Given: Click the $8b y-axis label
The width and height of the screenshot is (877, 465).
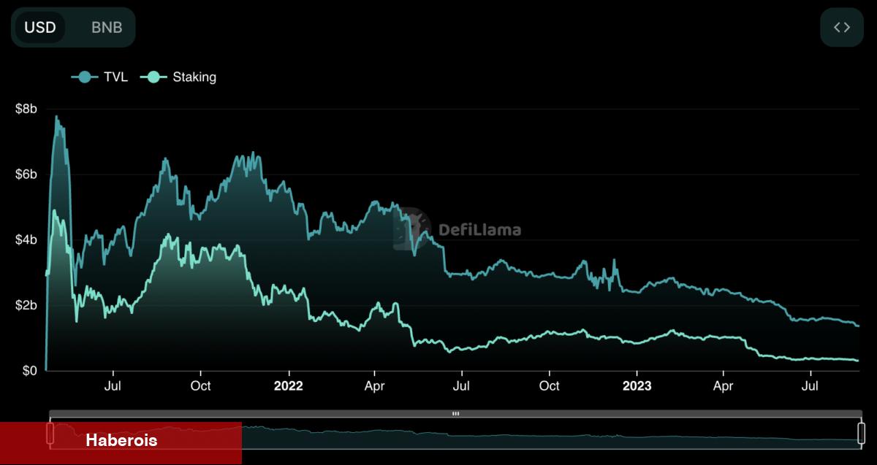Looking at the screenshot, I should [25, 109].
